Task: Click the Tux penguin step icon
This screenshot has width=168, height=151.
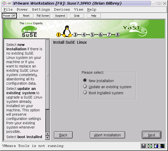Action: pyautogui.click(x=67, y=31)
